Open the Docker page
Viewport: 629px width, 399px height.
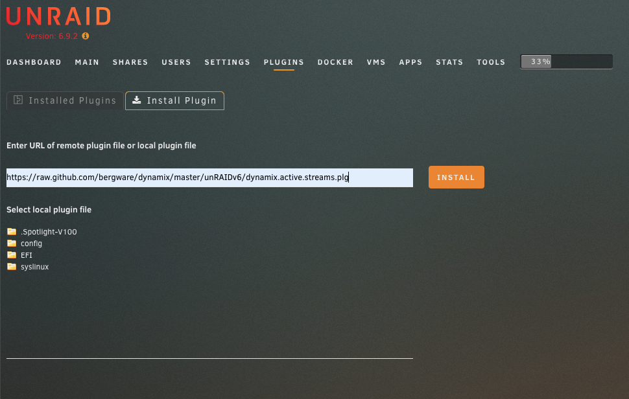tap(335, 62)
